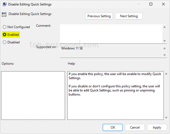
Task: Select the Not Configured radio option
Action: coord(4,27)
